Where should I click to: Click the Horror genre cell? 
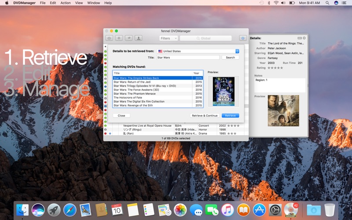click(203, 129)
